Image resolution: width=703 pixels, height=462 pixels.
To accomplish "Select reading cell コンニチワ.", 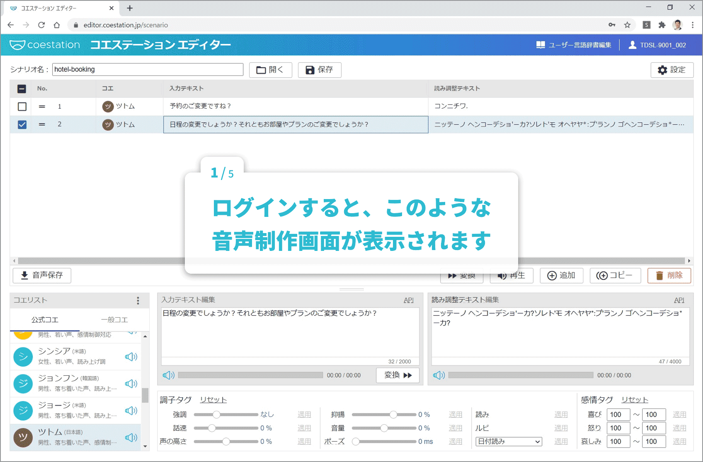I will pyautogui.click(x=561, y=106).
